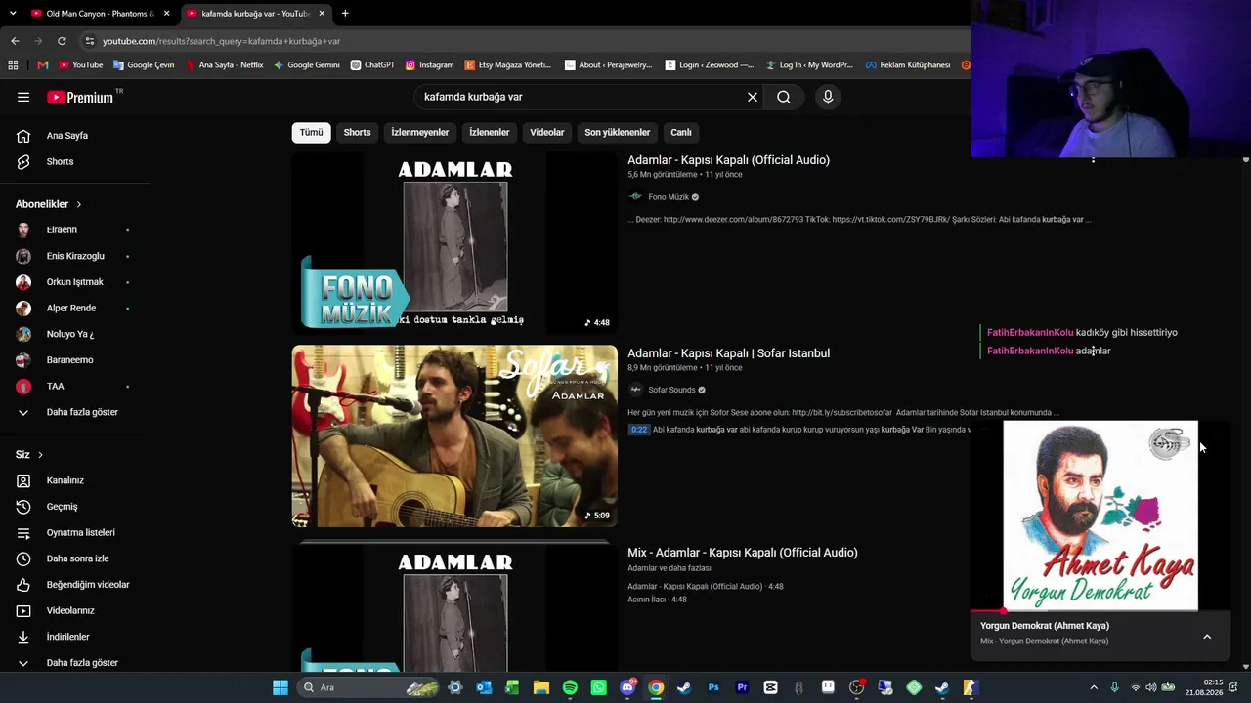The width and height of the screenshot is (1251, 703).
Task: Show hidden system tray icons
Action: [x=1094, y=687]
